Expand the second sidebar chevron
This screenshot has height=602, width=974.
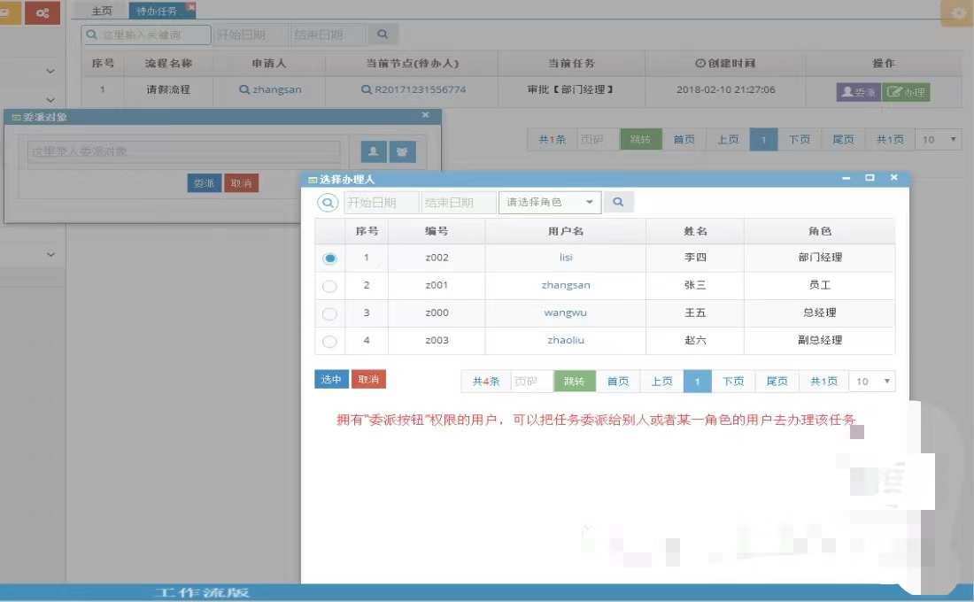point(51,99)
